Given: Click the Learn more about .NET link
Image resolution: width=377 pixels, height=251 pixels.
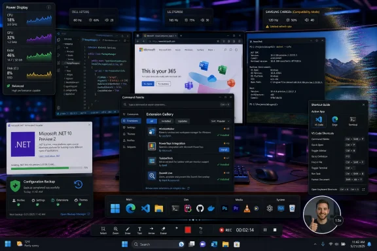Looking at the screenshot, I should [49, 156].
